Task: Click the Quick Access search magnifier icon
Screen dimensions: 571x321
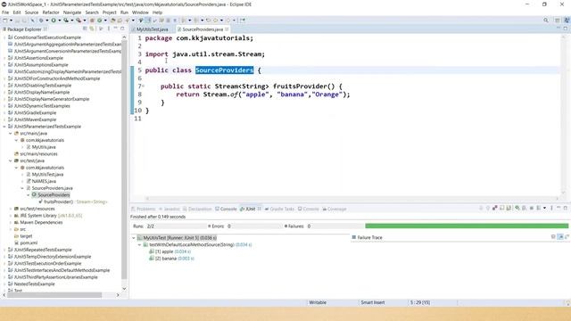Action: click(545, 21)
